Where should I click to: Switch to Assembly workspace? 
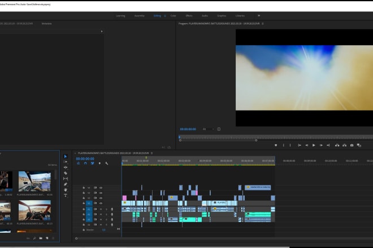(x=140, y=16)
